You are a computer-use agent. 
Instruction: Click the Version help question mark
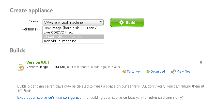[x=37, y=29]
